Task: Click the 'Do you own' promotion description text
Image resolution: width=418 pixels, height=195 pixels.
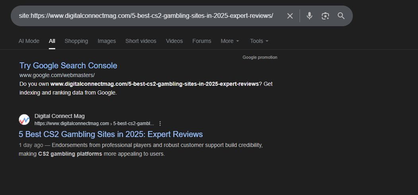Action: point(146,89)
